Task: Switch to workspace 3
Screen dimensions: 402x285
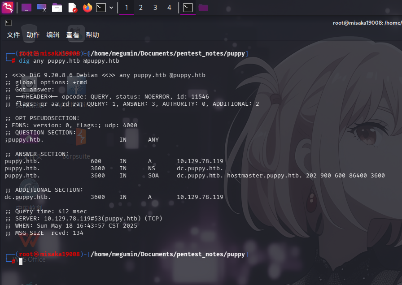Action: pos(155,8)
